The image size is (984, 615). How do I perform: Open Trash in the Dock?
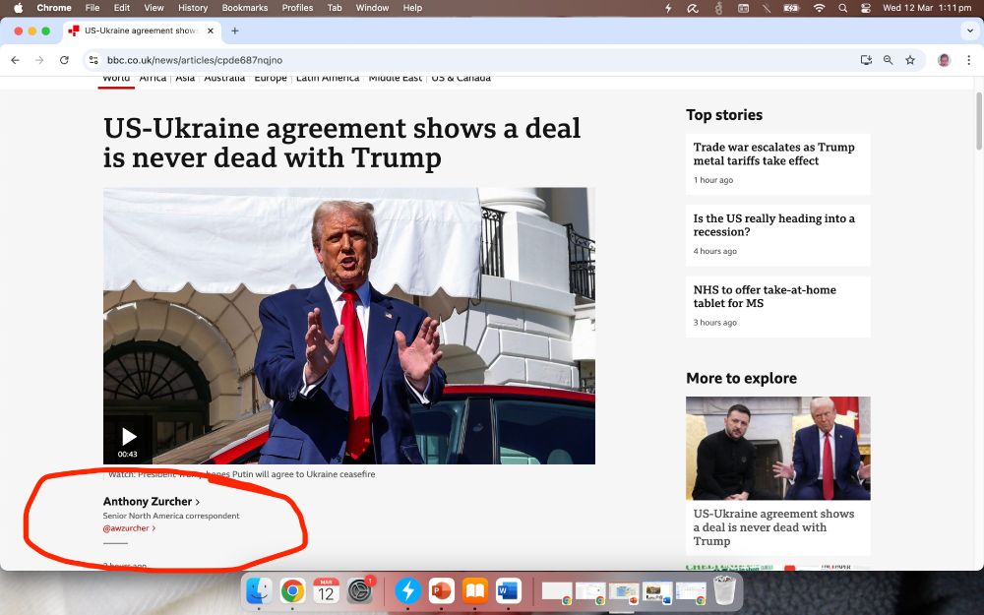(724, 591)
